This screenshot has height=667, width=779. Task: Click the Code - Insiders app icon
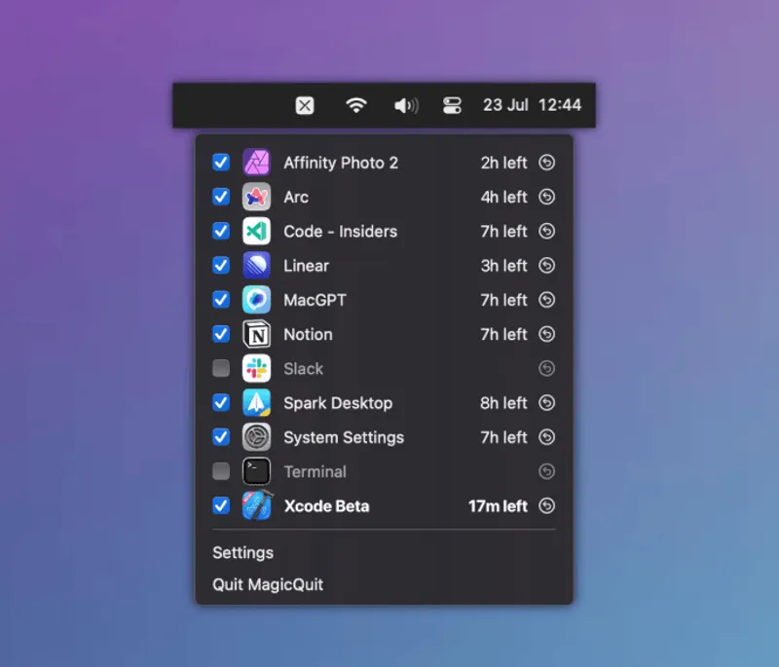pos(256,231)
